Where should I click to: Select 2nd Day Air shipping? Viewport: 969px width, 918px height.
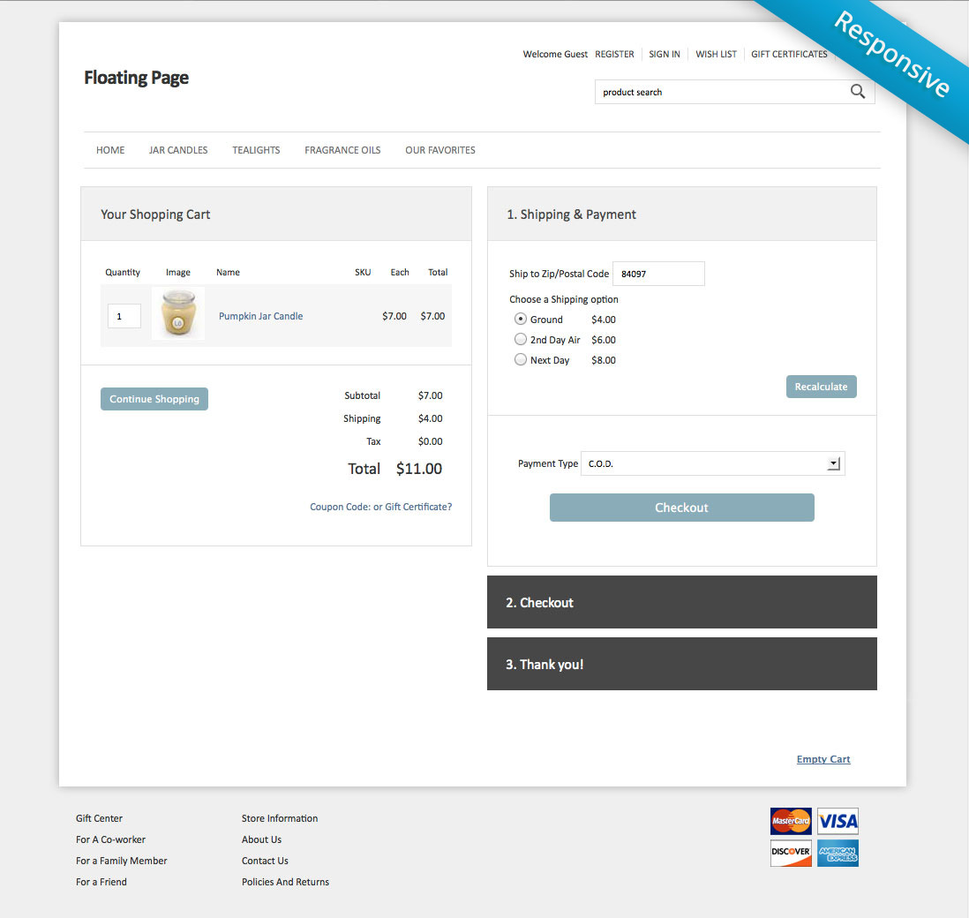pos(521,340)
